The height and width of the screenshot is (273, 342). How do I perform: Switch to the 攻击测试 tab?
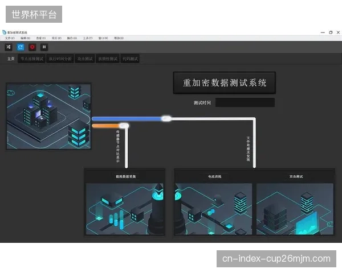[85, 59]
